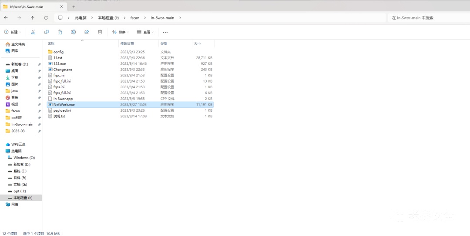The image size is (470, 236).
Task: Click the Paste clipboard icon
Action: [60, 32]
